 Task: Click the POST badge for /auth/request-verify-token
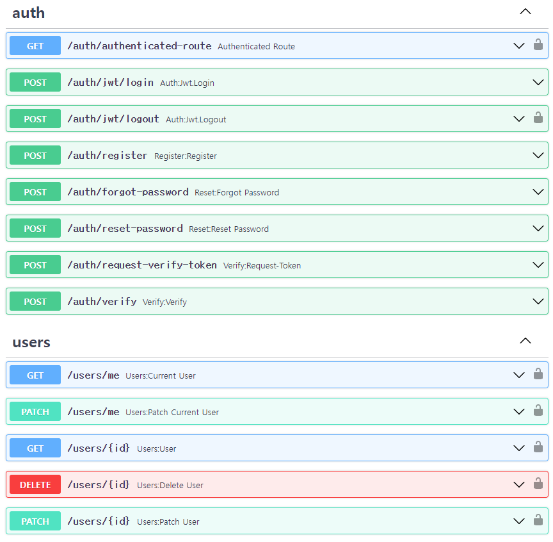click(x=35, y=265)
